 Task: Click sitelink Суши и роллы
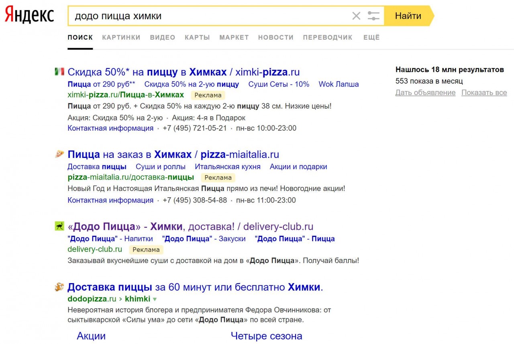pos(161,166)
